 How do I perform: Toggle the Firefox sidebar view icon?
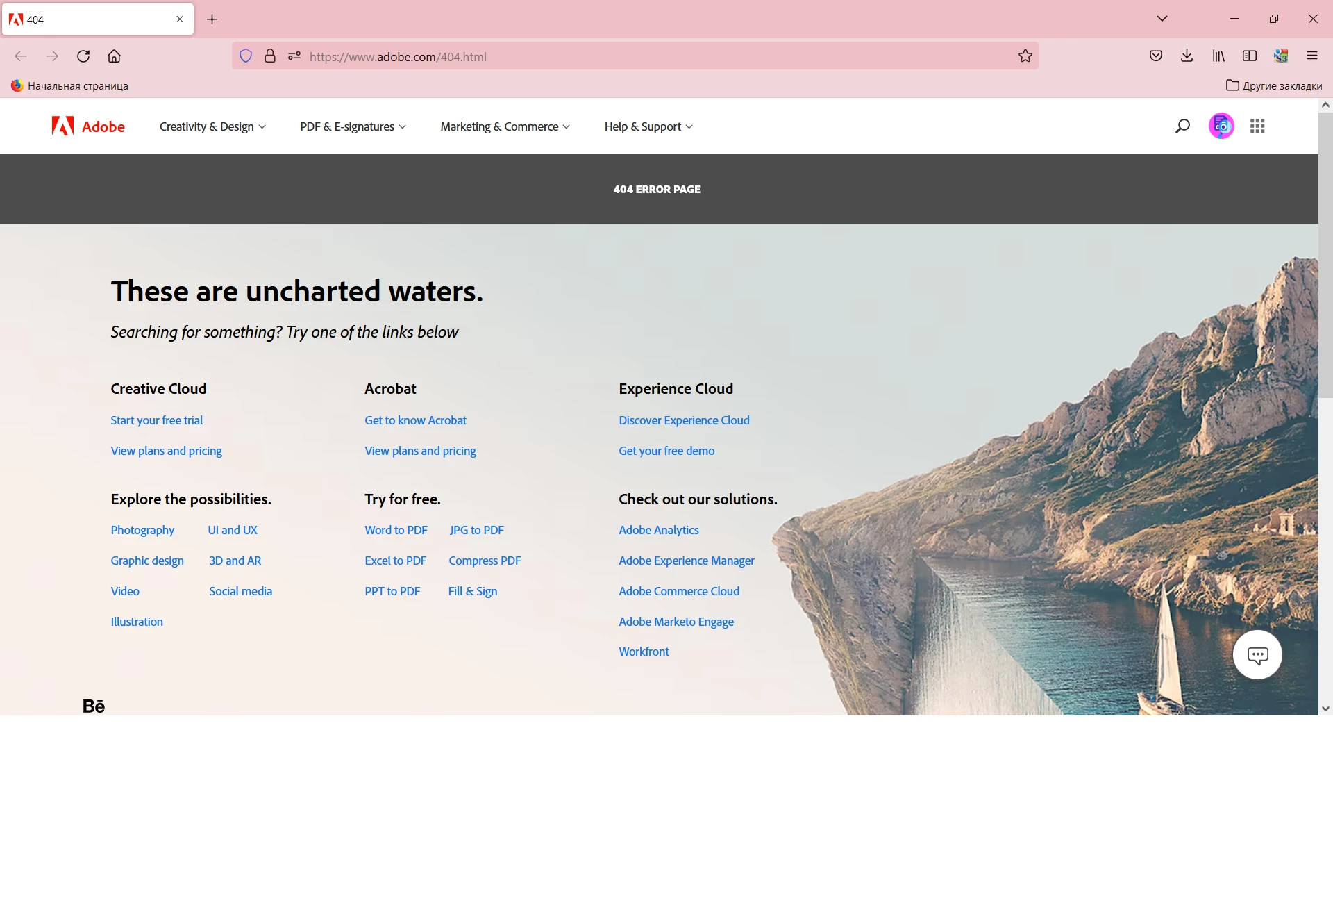1250,56
